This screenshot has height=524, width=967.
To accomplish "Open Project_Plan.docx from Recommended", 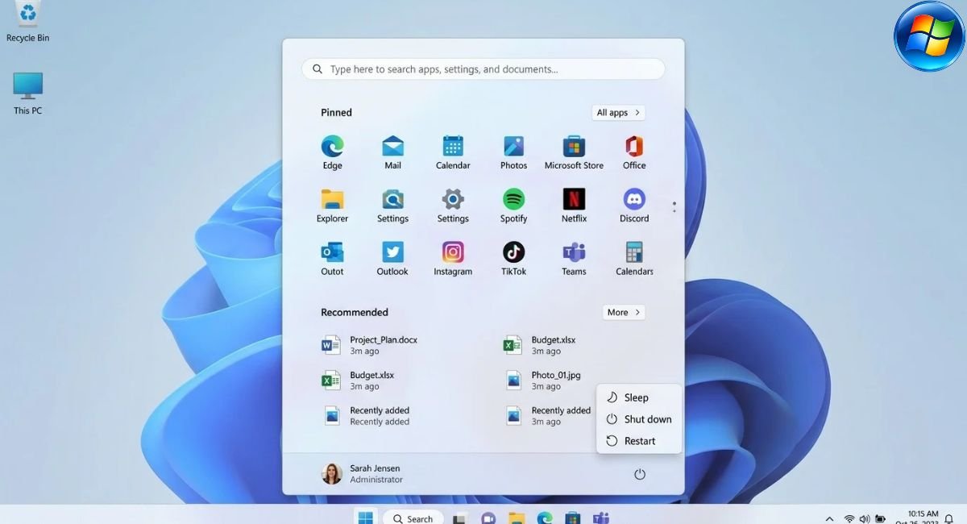I will coord(371,346).
